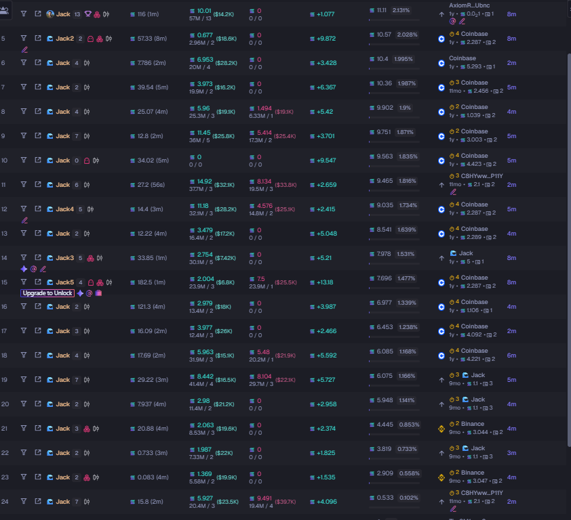
Task: Click the candlestick icon in row 23
Action: coord(96,477)
